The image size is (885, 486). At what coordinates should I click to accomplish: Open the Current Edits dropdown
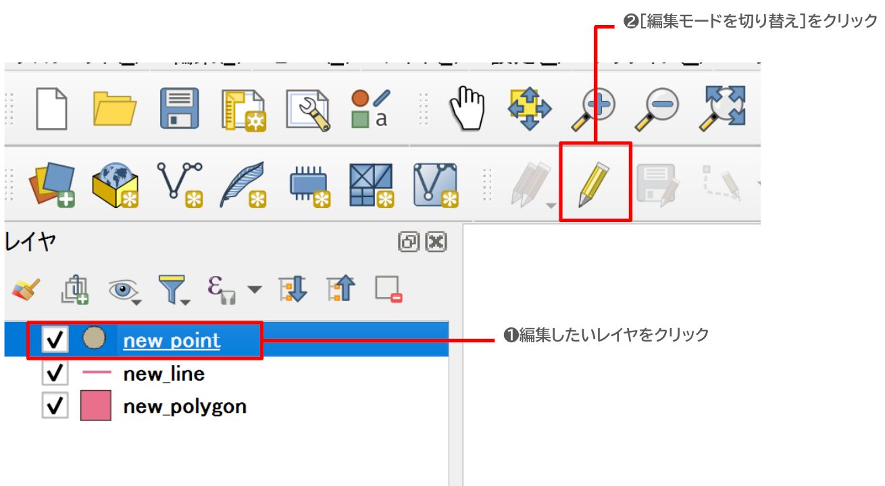click(533, 184)
